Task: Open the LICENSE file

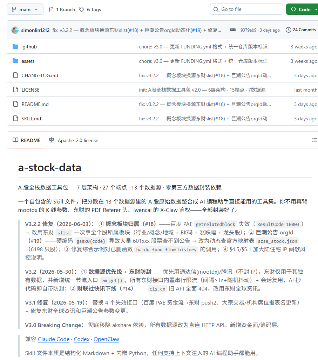Action: pyautogui.click(x=31, y=90)
